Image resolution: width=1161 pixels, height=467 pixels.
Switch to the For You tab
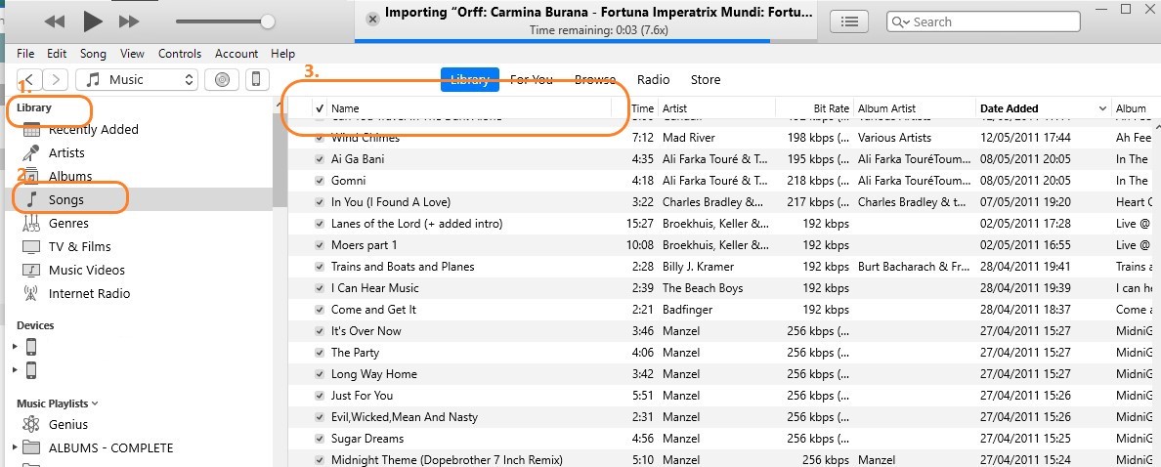(531, 80)
